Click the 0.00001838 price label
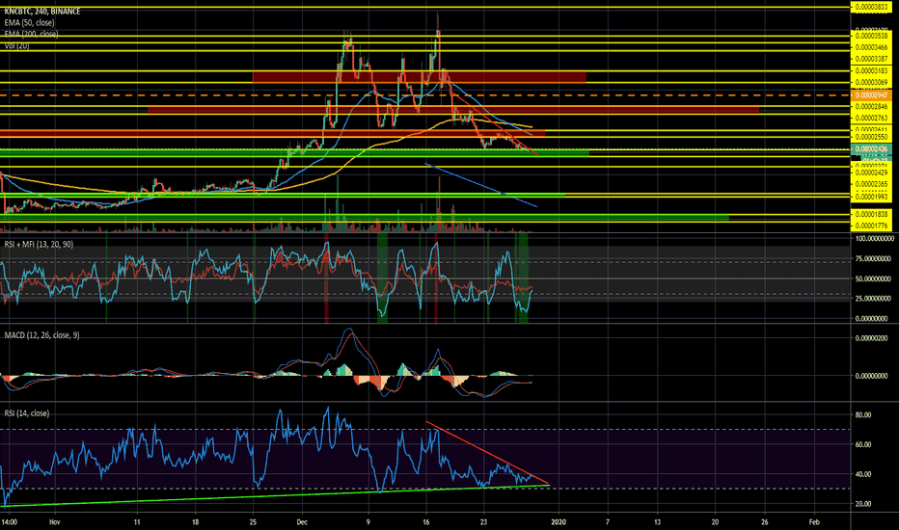This screenshot has height=530, width=899. (871, 214)
